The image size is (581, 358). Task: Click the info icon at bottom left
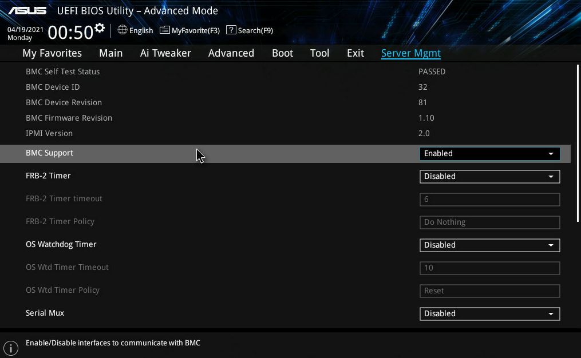coord(11,348)
